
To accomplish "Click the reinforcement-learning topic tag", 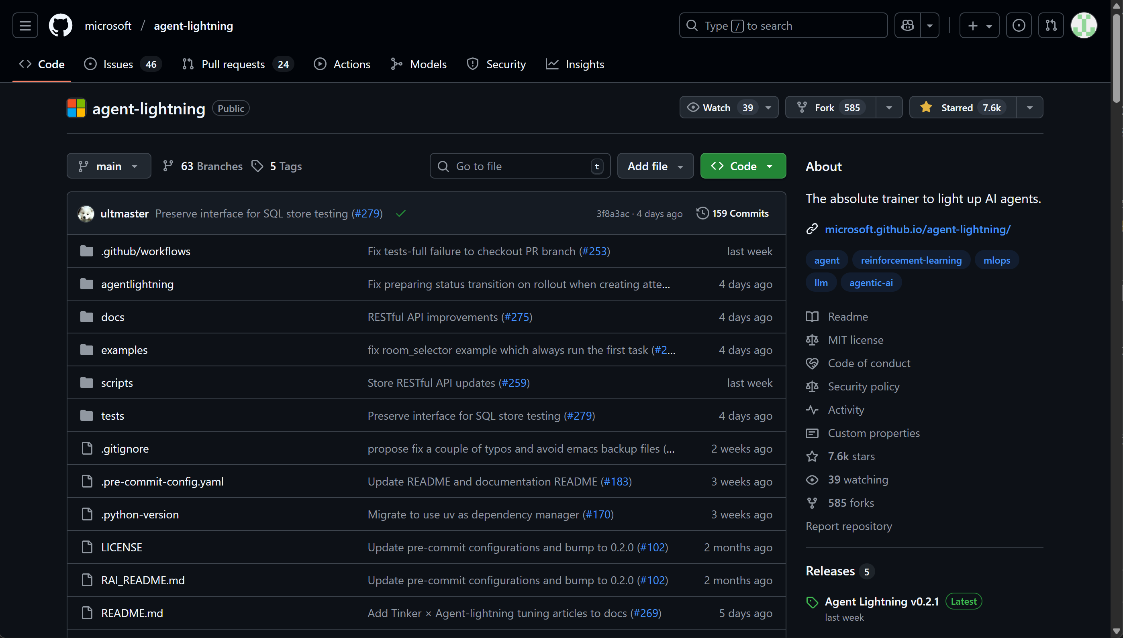I will coord(911,260).
